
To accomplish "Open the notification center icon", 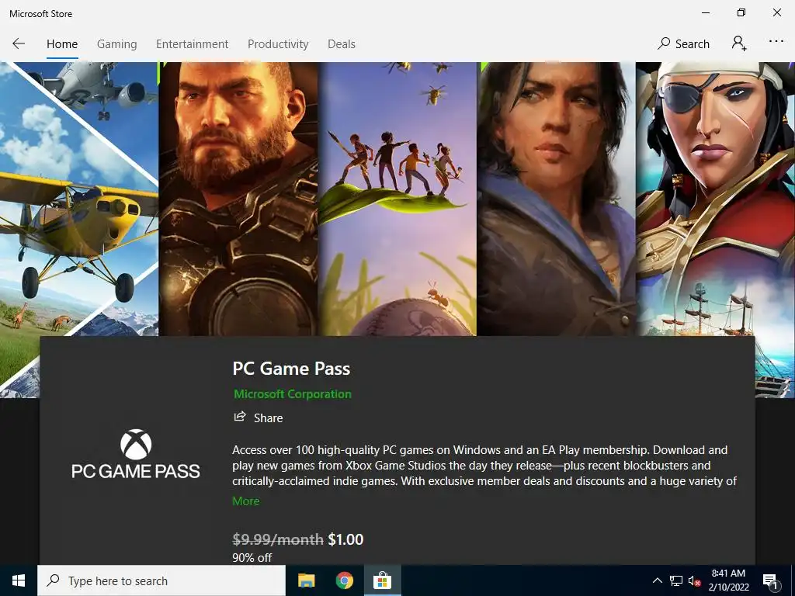I will click(770, 581).
